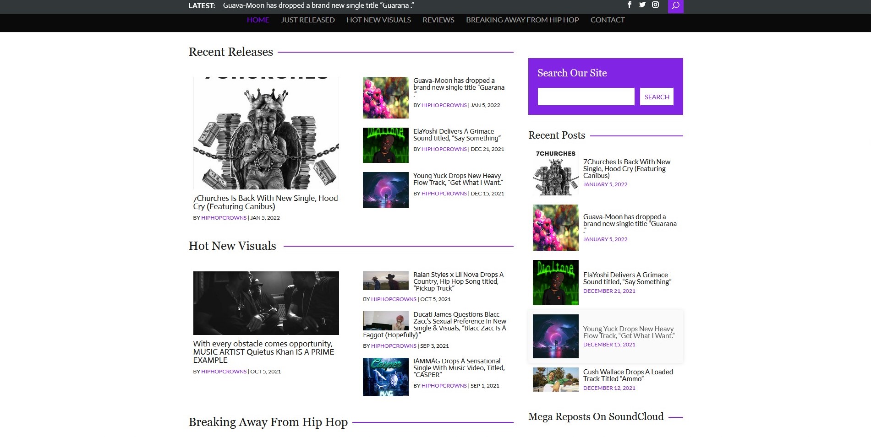Click HIPHOPCROWNS author link under ElaYoshi post

tap(444, 149)
